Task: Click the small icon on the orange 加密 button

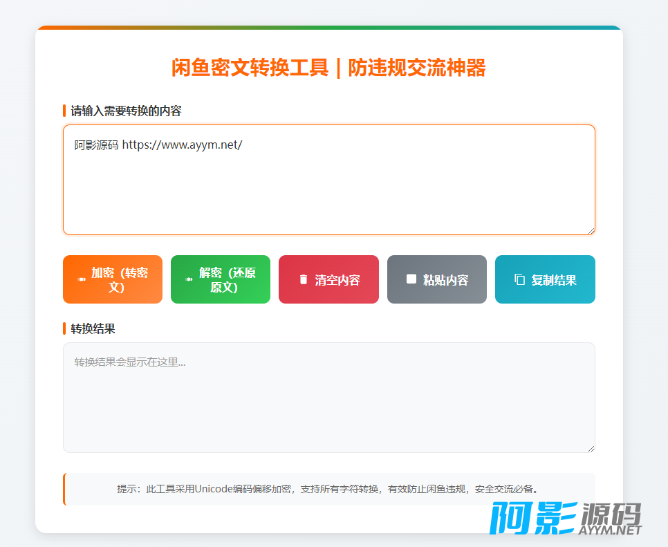Action: [82, 279]
